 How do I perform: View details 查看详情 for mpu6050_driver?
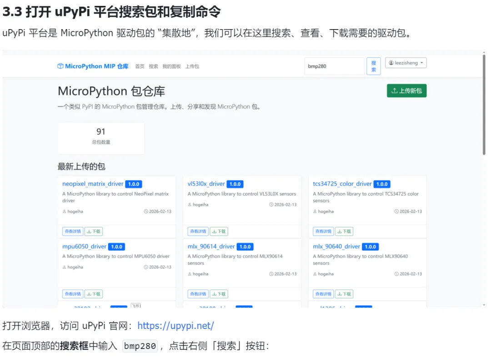click(73, 294)
